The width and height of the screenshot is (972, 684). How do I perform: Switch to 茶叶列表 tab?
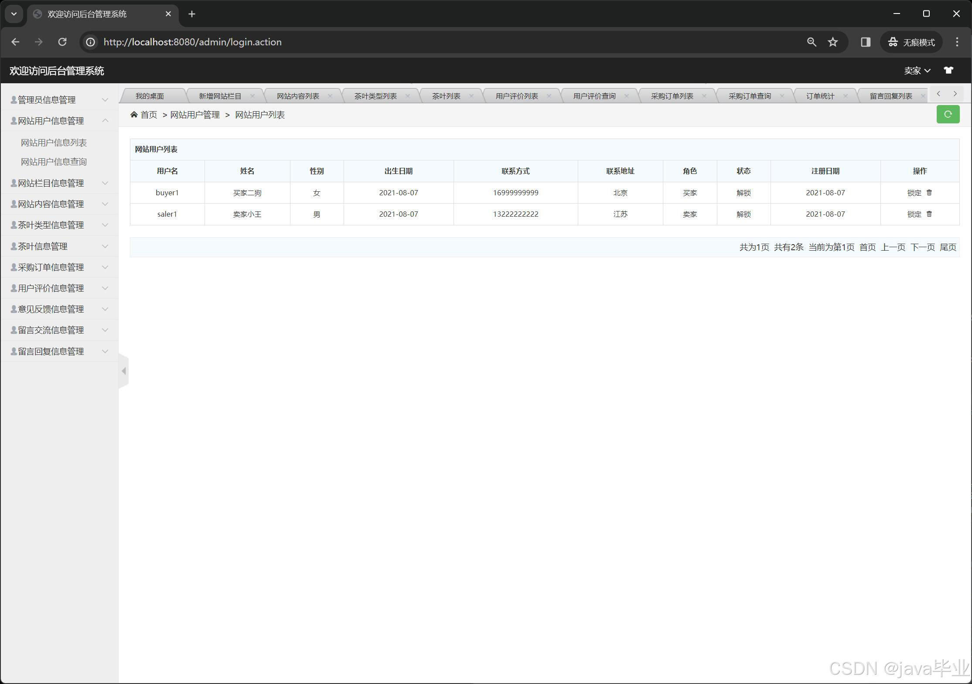coord(446,96)
